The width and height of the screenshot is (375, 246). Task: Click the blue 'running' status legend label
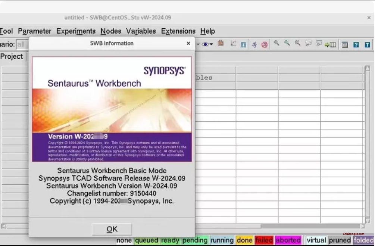point(222,240)
